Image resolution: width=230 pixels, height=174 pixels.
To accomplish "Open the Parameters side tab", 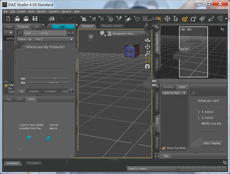I will tap(157, 101).
